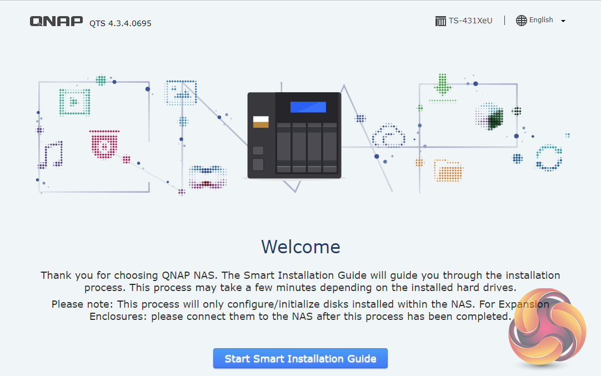
Task: Click the language dropdown arrow
Action: click(x=563, y=21)
